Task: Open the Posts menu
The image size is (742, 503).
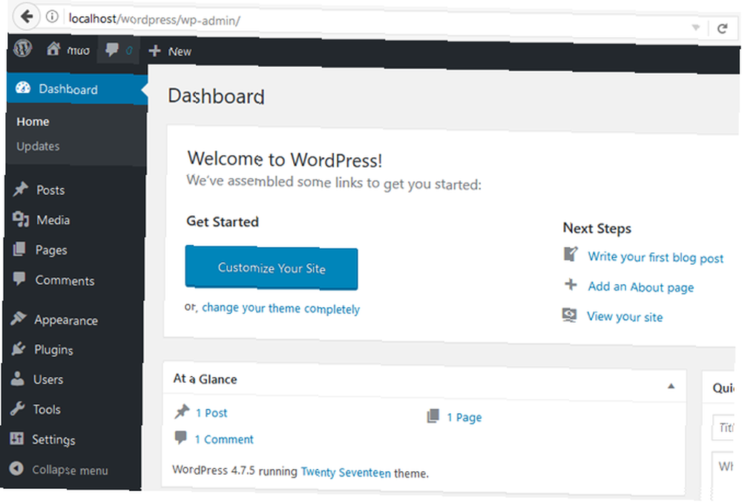Action: (x=50, y=190)
